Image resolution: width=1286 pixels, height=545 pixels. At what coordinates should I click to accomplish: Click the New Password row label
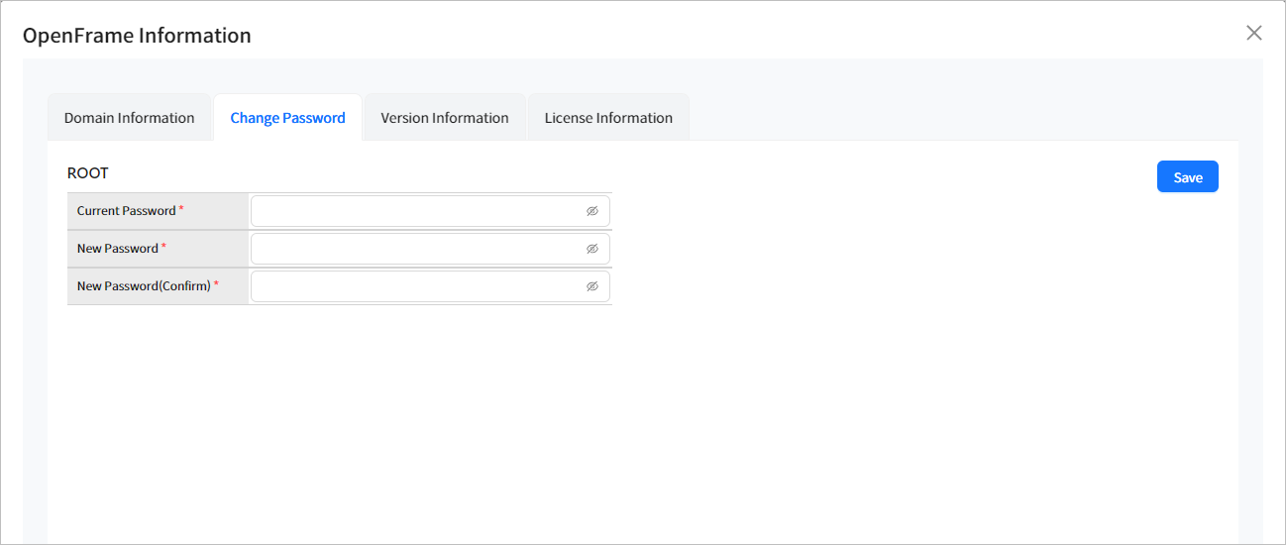117,249
